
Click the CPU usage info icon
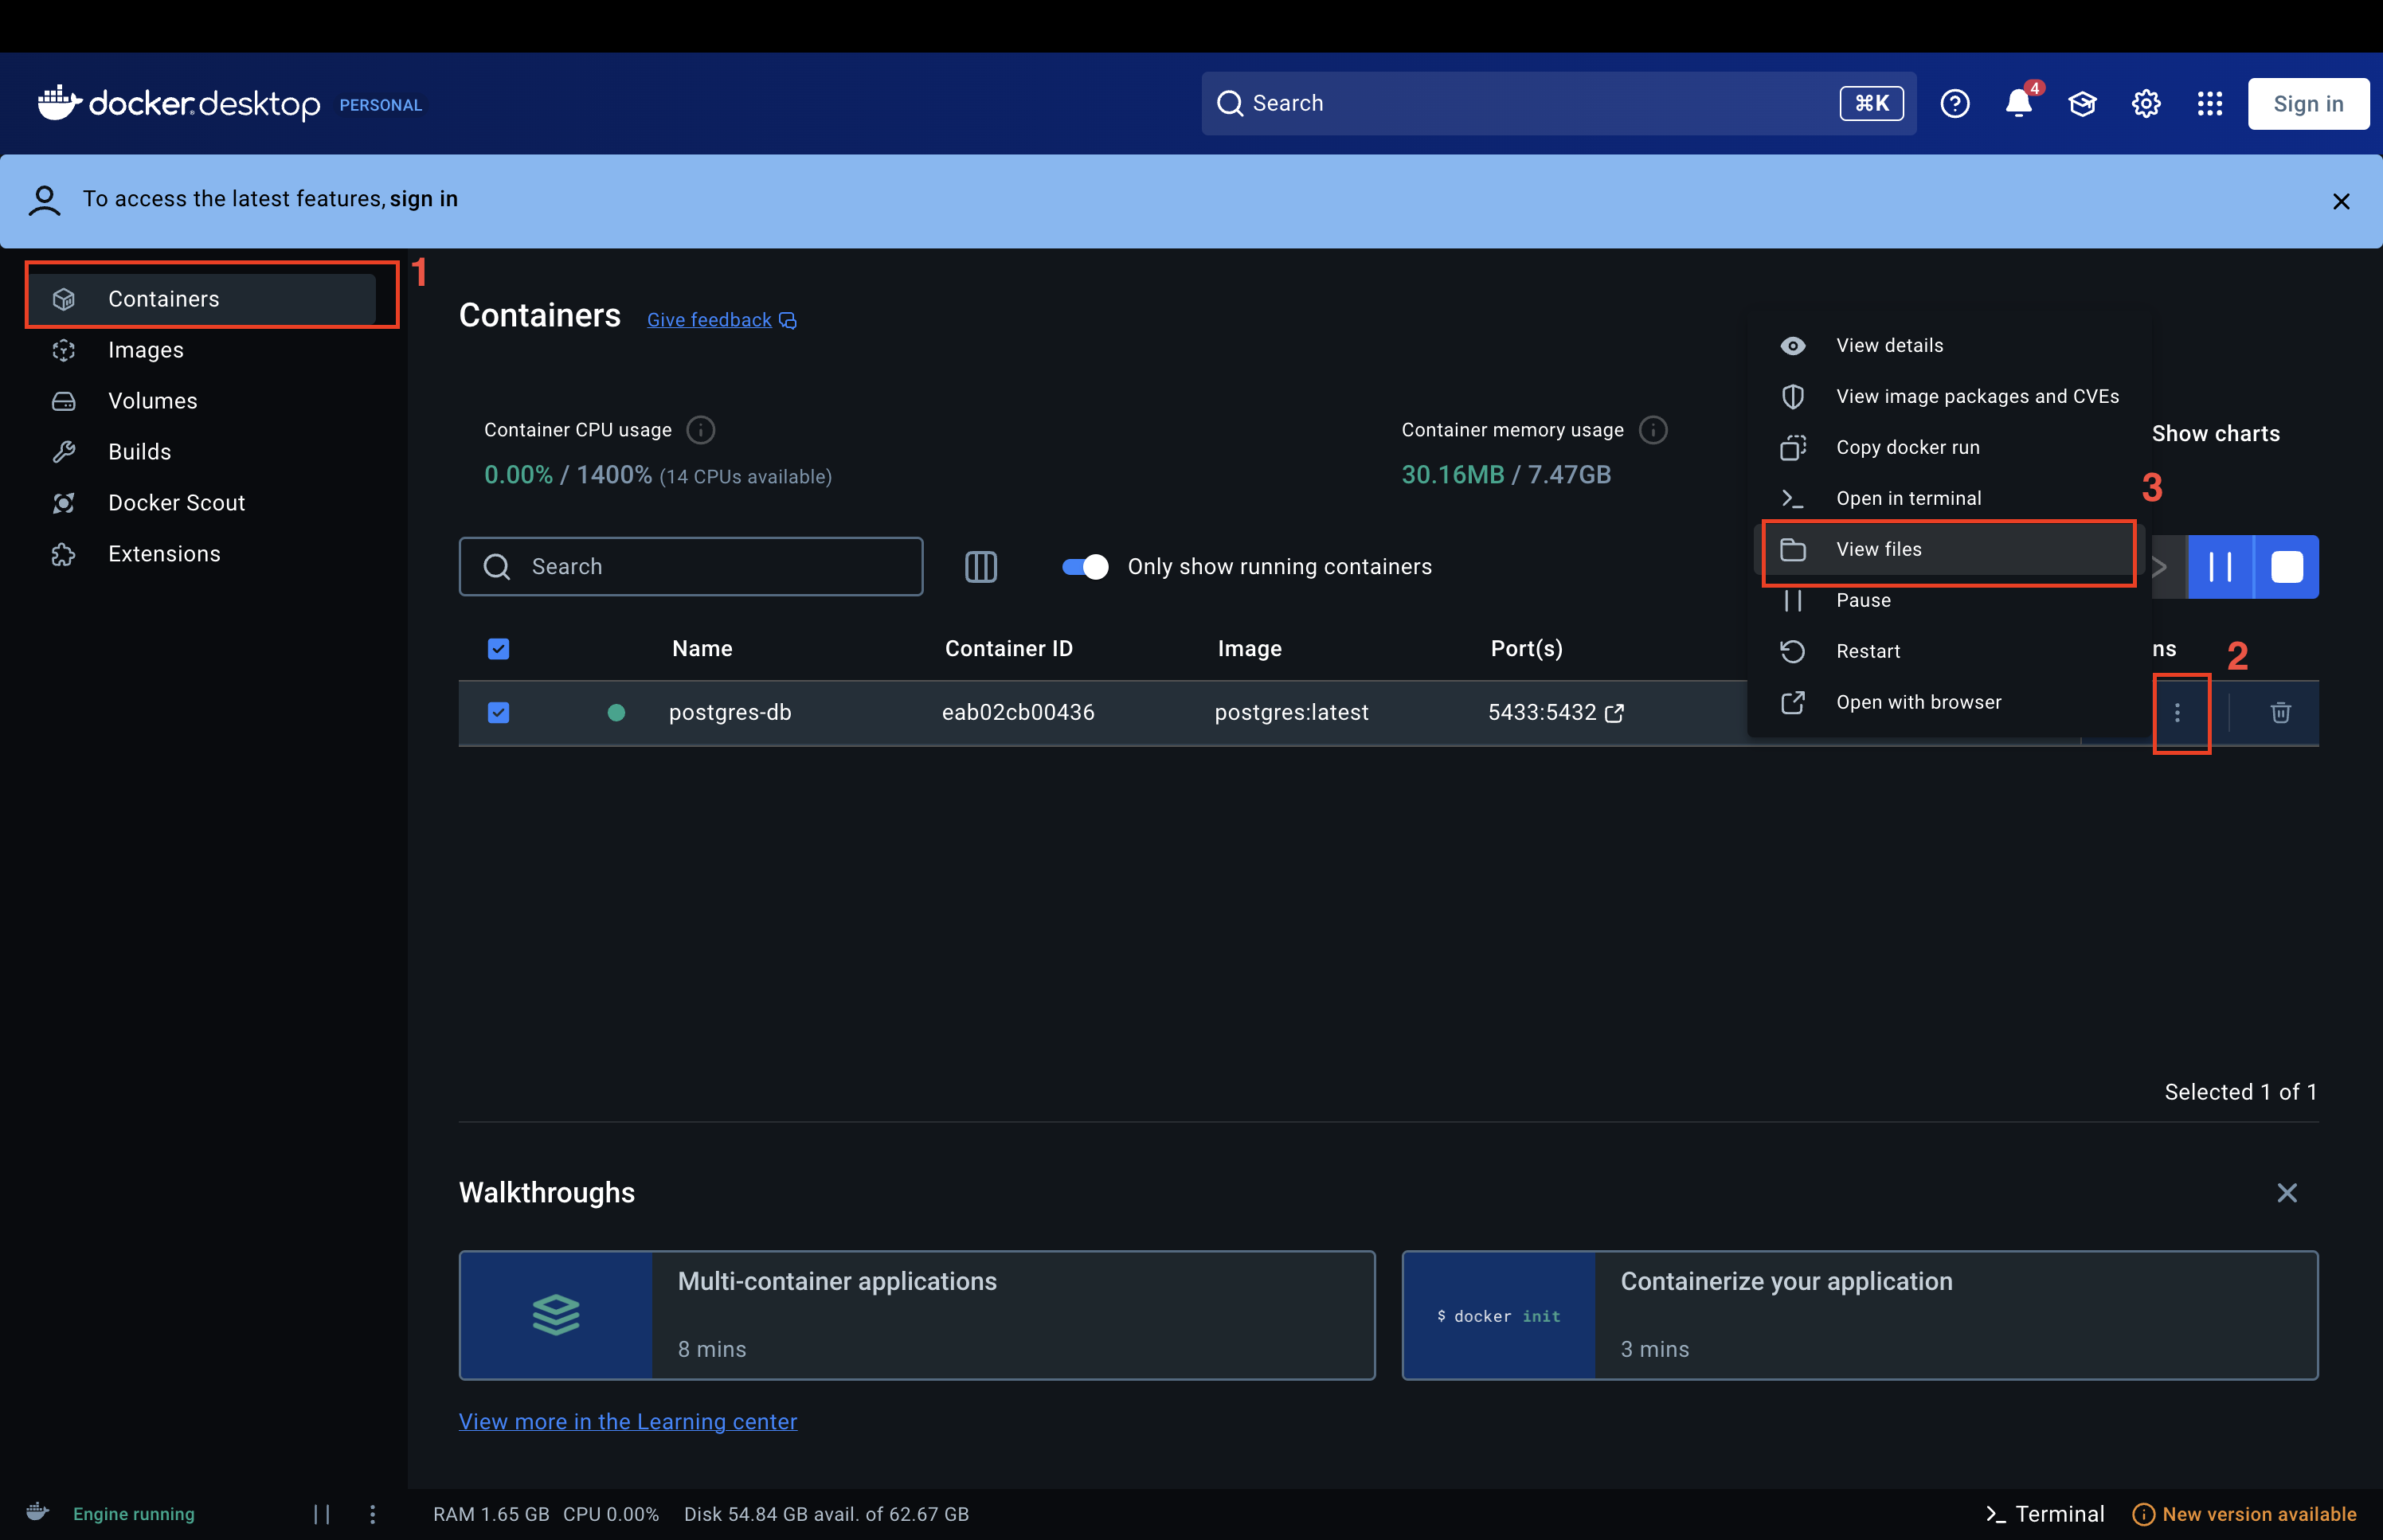coord(701,430)
